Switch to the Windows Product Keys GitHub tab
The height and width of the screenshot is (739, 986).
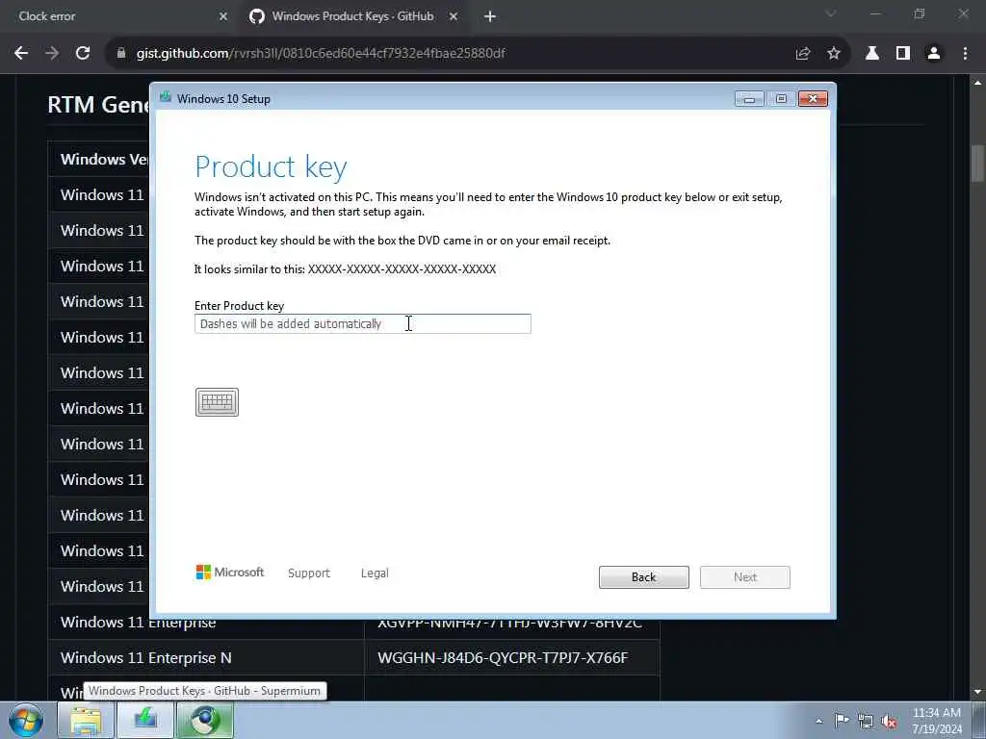coord(352,16)
